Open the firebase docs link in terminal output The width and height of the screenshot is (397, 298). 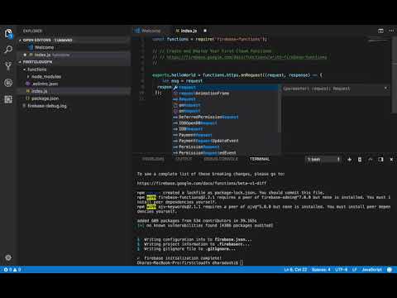[202, 183]
